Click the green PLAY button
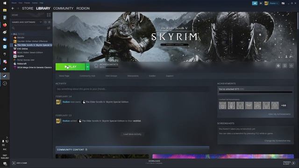The width and height of the screenshot is (299, 168). click(70, 67)
